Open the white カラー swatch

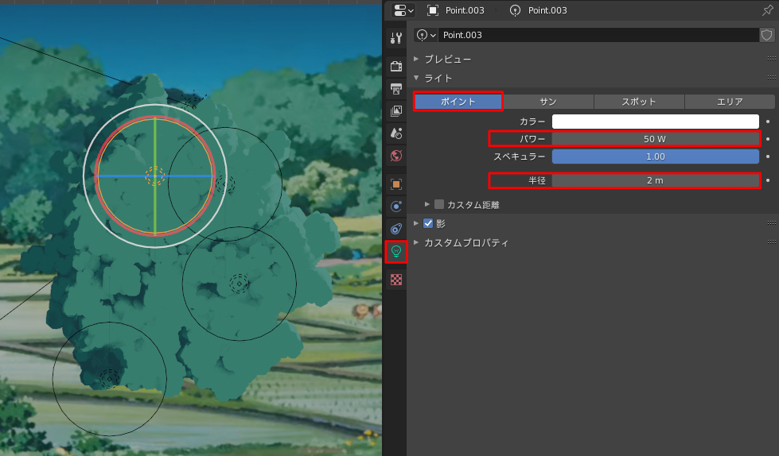click(x=656, y=122)
